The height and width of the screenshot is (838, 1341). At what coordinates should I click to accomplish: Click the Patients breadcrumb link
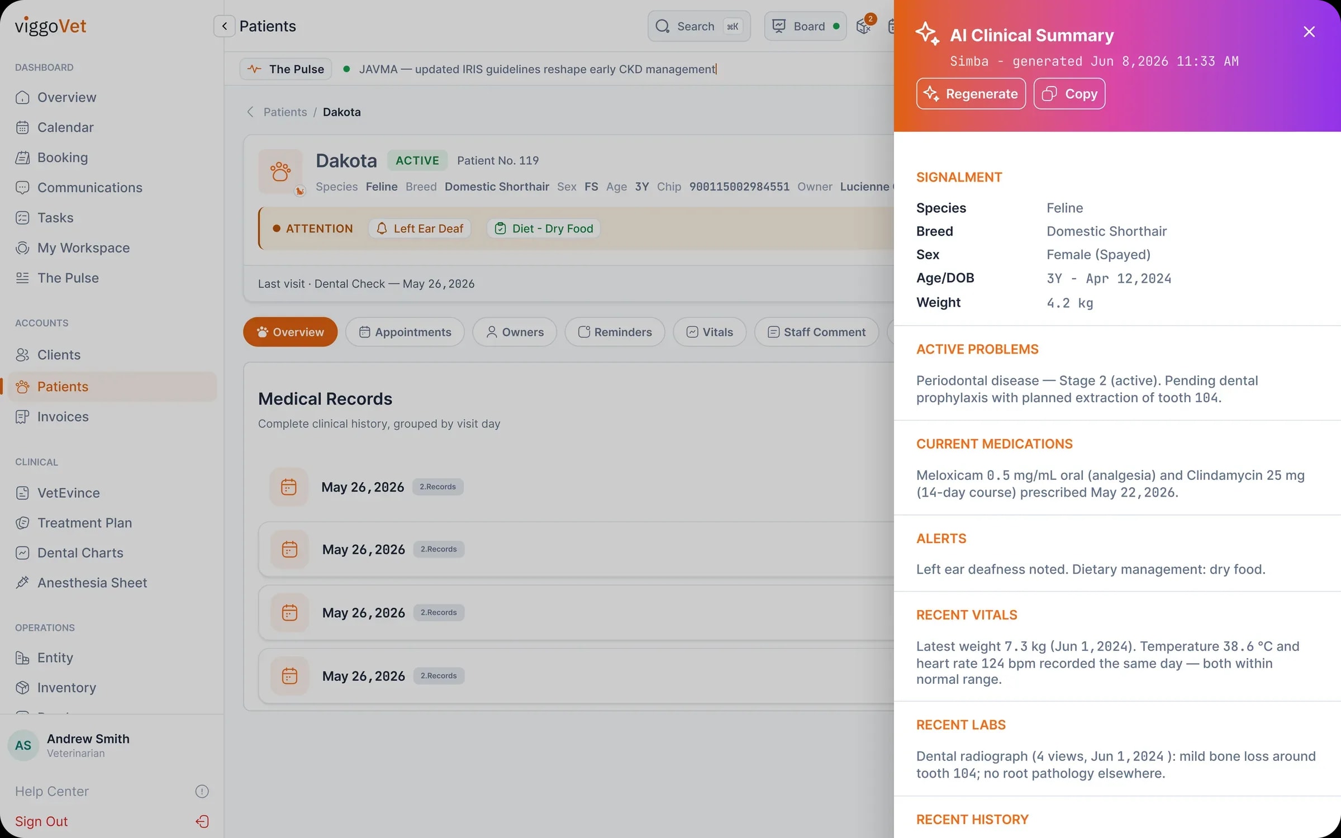(285, 112)
